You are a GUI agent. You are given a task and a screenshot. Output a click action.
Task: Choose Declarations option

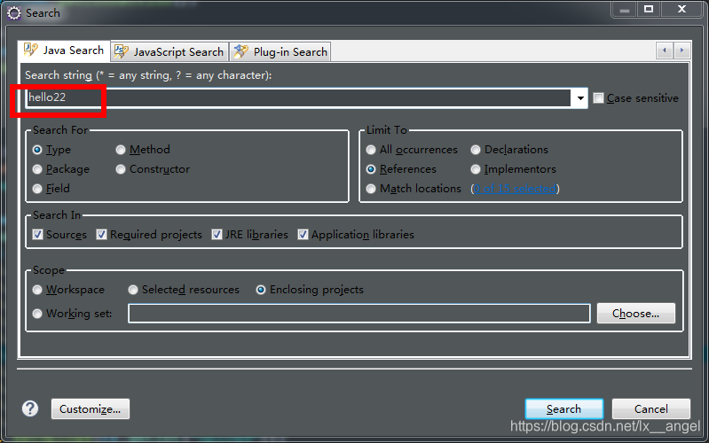click(476, 150)
